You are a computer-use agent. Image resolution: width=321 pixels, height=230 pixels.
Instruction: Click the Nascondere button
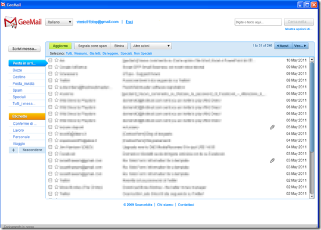(x=32, y=150)
